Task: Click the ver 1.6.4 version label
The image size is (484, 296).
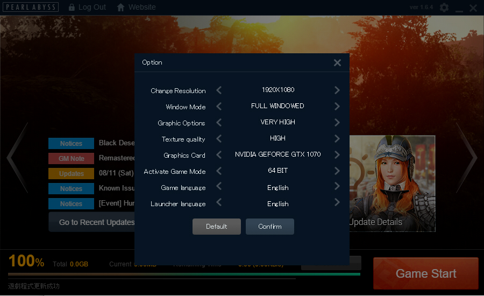Action: pos(421,7)
